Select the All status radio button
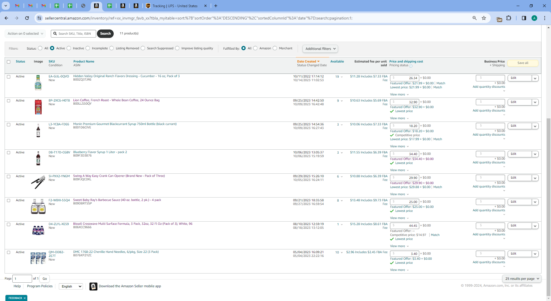Screen dimensions: 551x301 (40, 48)
